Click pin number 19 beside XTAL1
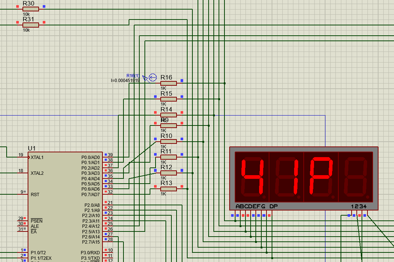Image resolution: width=394 pixels, height=262 pixels. click(21, 155)
